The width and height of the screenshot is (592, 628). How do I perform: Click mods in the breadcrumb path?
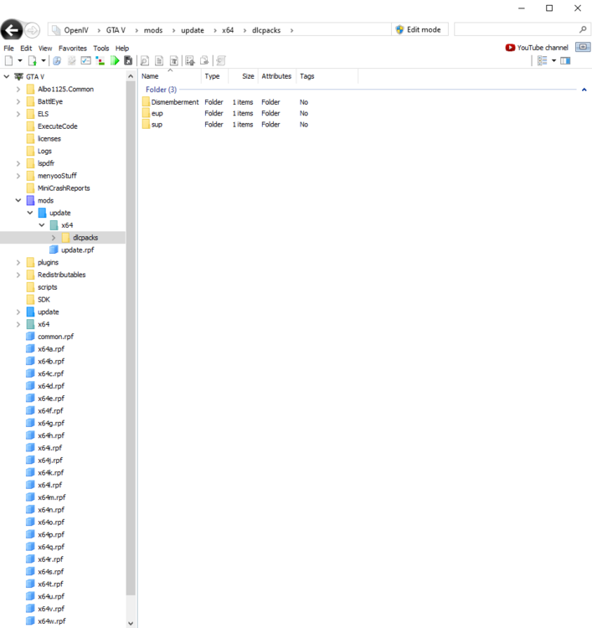(x=153, y=30)
